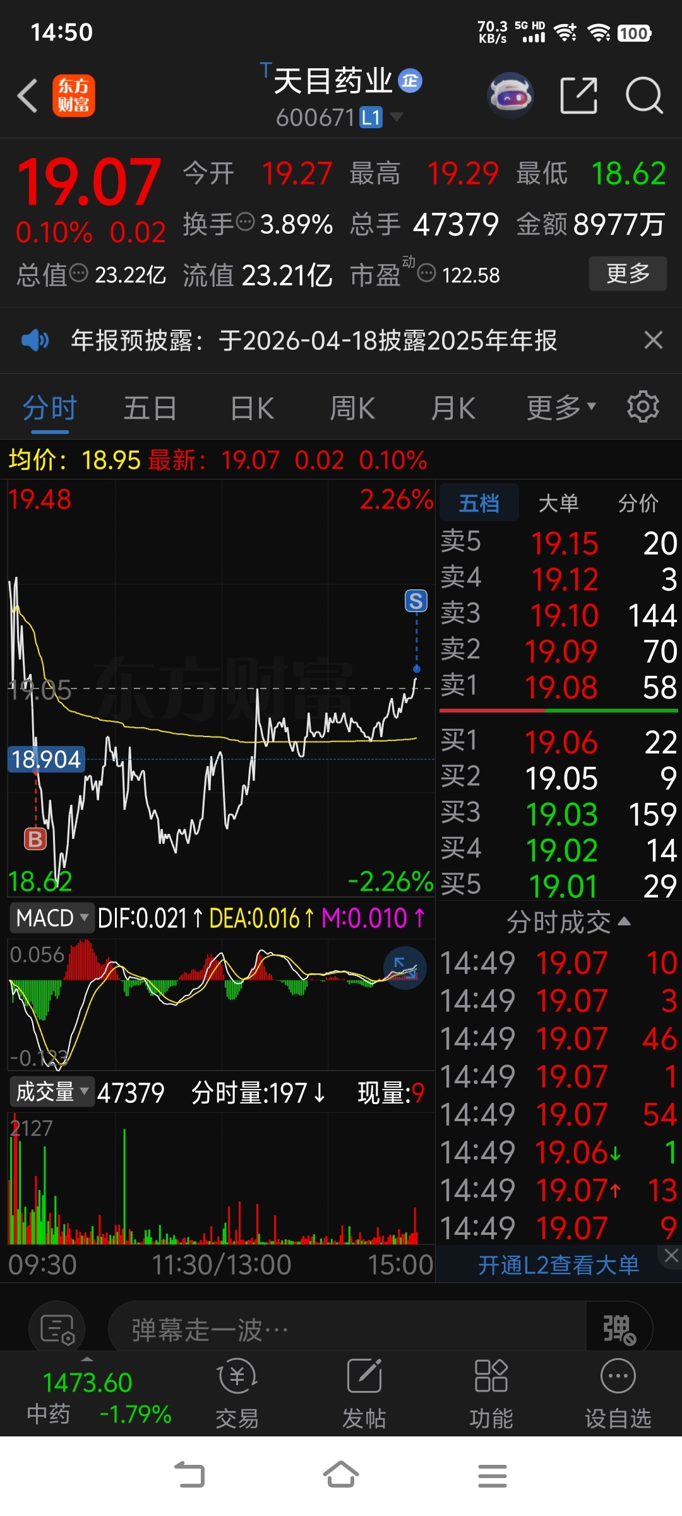Viewport: 682px width, 1516px height.
Task: Tap the Android back navigation button
Action: [x=189, y=1476]
